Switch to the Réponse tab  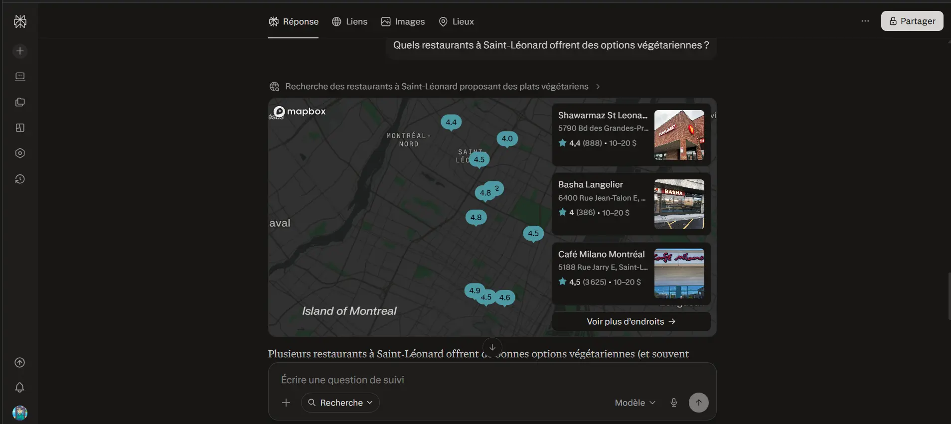(293, 21)
